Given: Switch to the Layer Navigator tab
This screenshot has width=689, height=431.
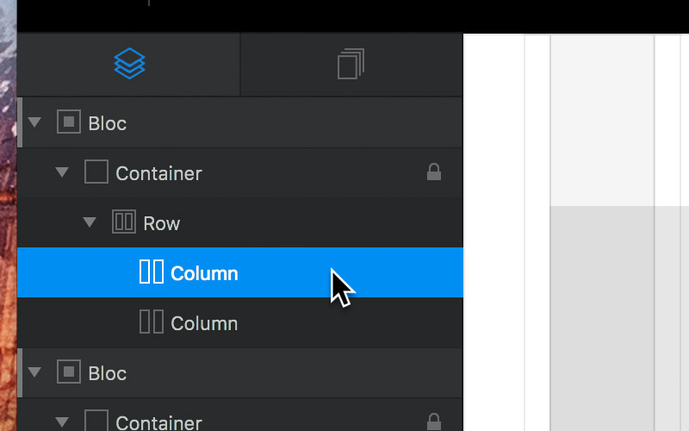Looking at the screenshot, I should [x=129, y=64].
